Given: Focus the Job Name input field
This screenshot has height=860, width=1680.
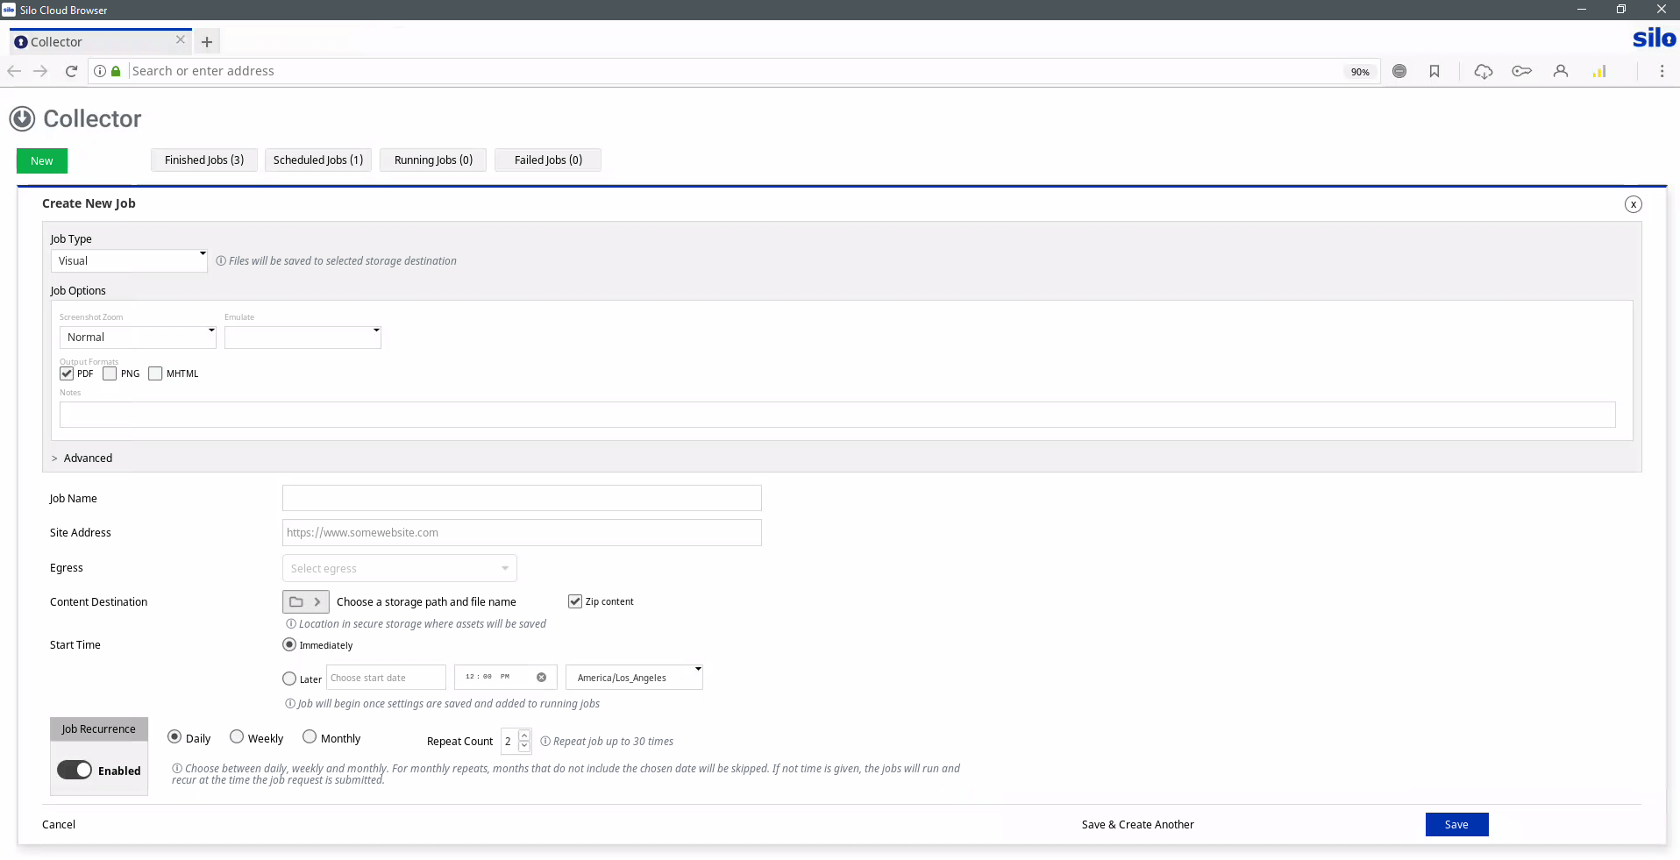Looking at the screenshot, I should pos(522,498).
